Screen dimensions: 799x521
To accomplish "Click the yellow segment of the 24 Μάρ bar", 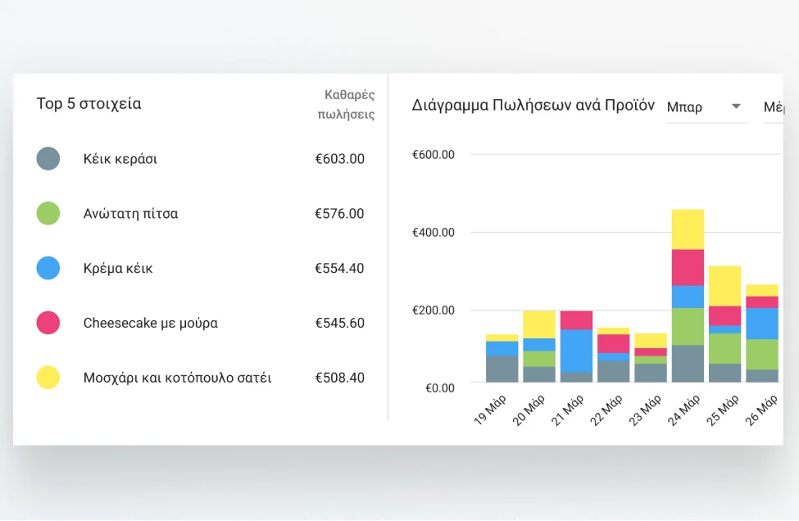I will tap(687, 229).
